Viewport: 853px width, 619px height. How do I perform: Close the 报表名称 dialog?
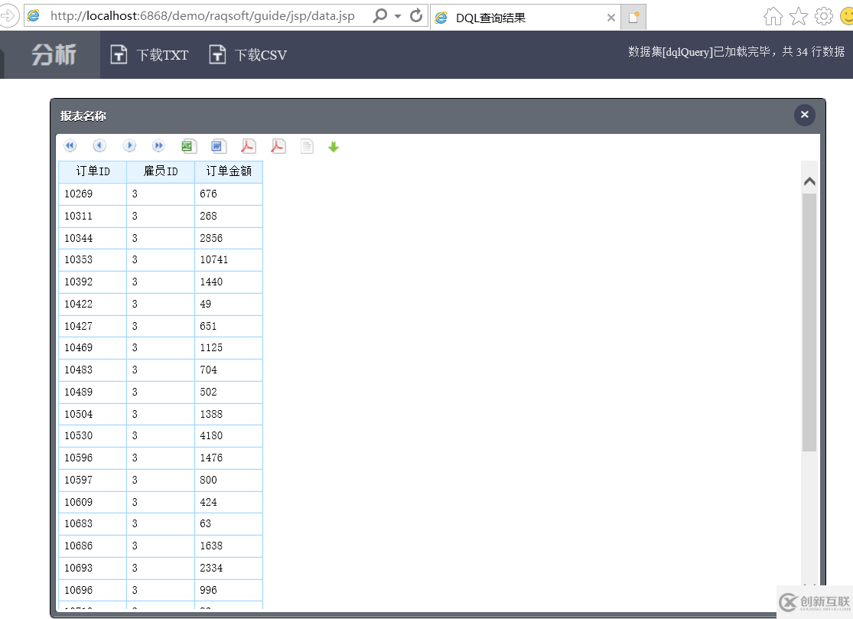(x=804, y=115)
